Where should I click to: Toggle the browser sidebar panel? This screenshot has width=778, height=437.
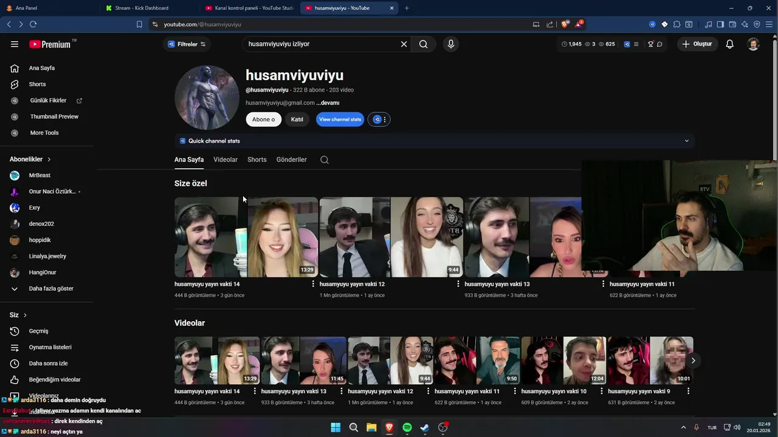(720, 24)
